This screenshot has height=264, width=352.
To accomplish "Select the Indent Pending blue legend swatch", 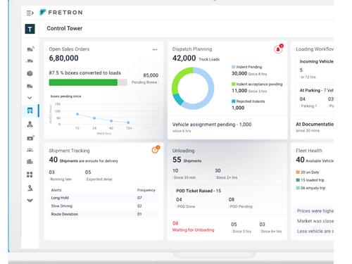I will click(x=234, y=67).
